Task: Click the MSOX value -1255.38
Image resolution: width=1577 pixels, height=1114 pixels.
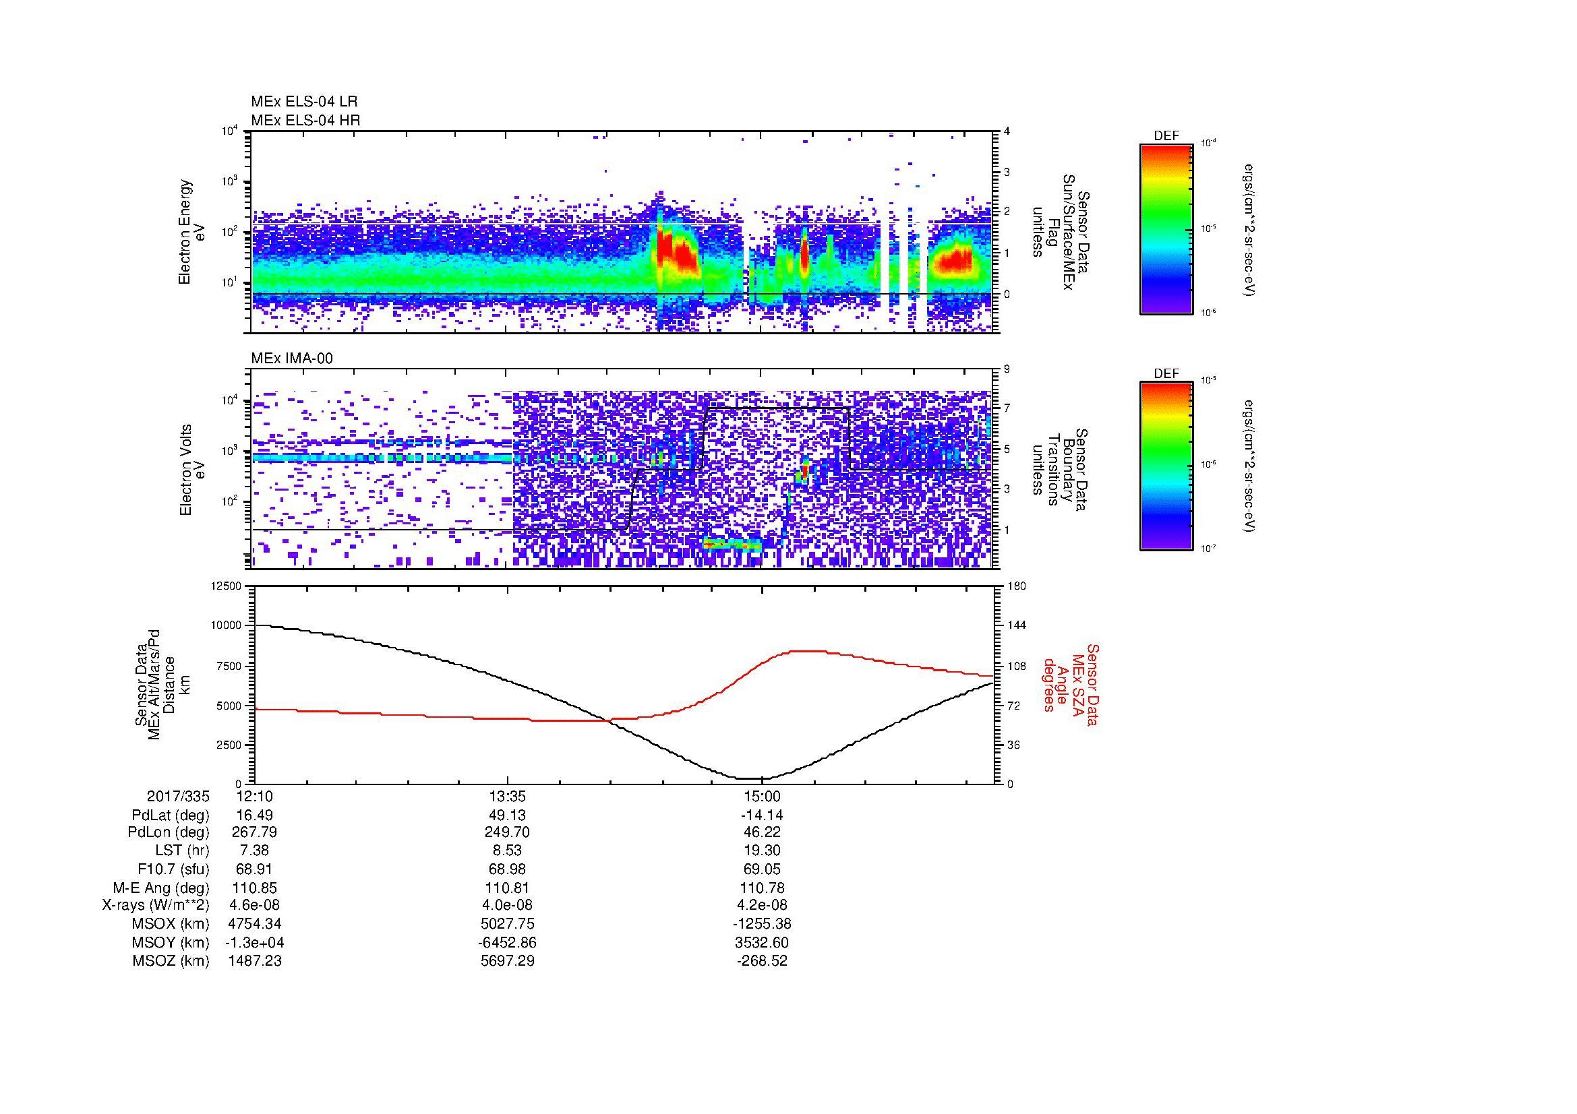Action: (x=763, y=924)
